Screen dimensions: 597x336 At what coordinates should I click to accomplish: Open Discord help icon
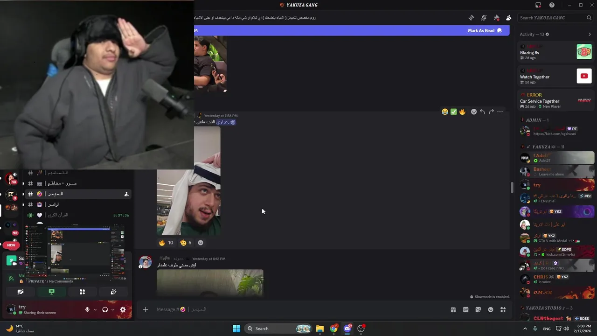pos(552,5)
